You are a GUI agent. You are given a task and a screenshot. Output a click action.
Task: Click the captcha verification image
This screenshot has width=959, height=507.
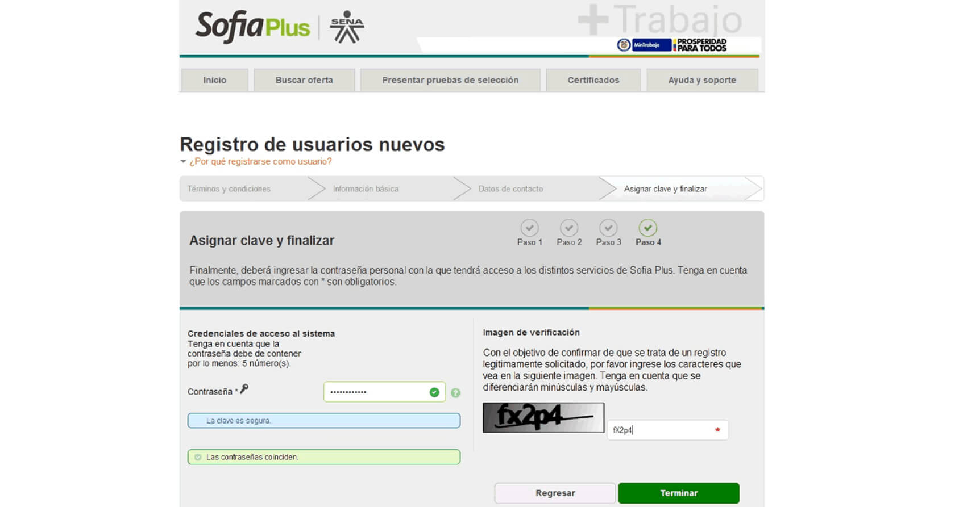[543, 418]
